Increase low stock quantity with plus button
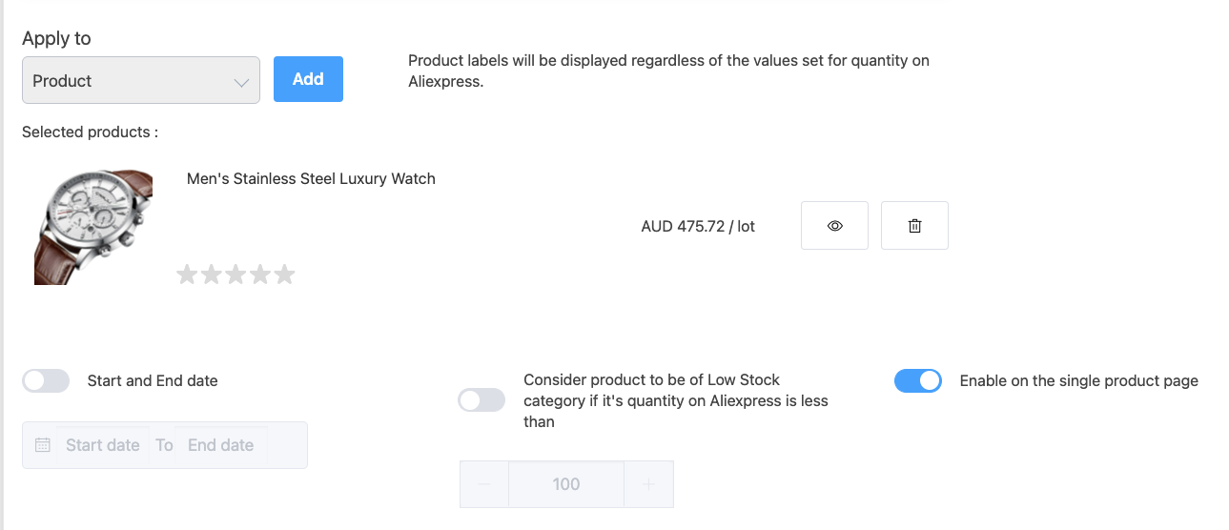Viewport: 1229px width, 530px height. [x=649, y=484]
